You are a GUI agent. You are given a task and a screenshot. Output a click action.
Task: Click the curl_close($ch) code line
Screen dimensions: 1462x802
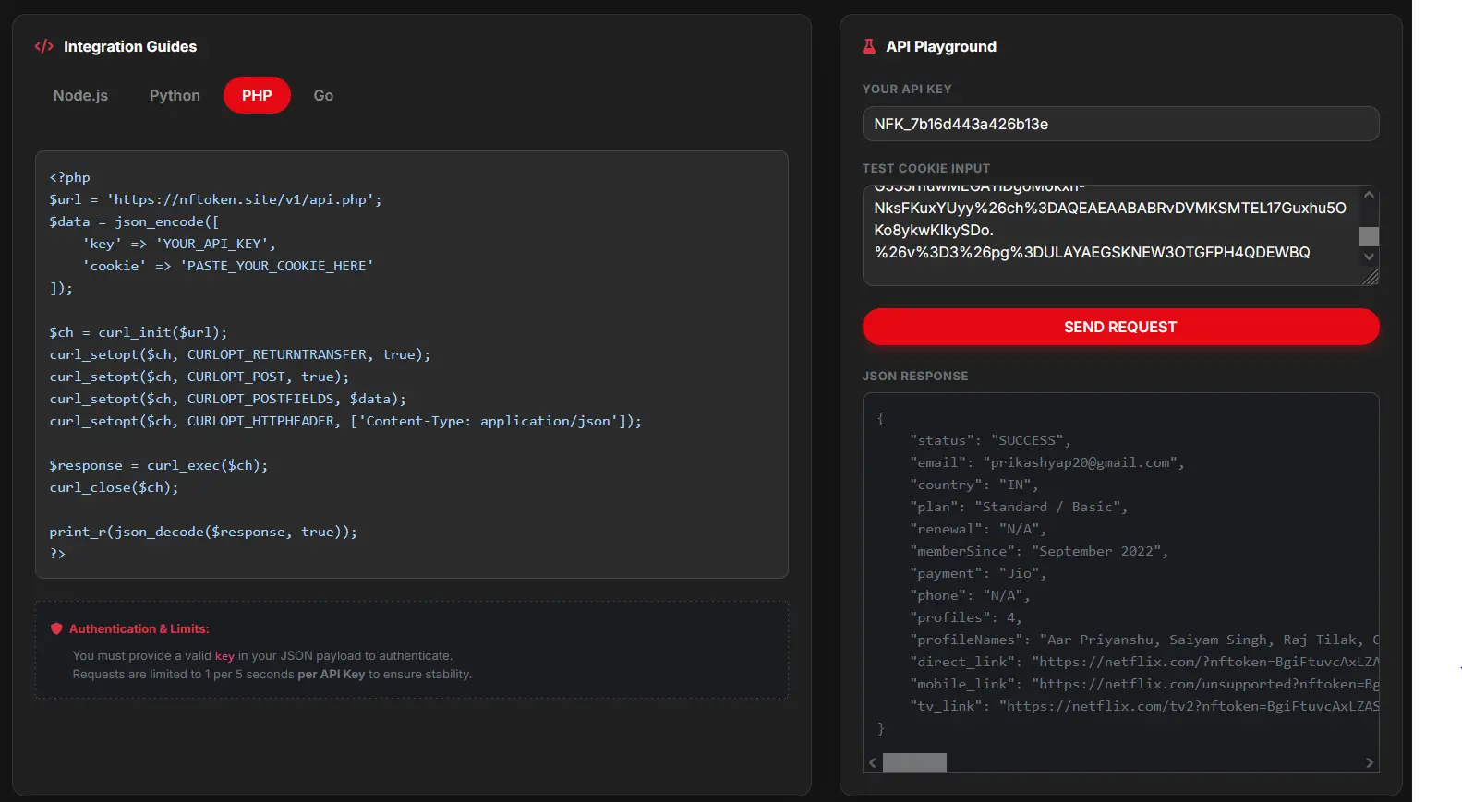(114, 487)
